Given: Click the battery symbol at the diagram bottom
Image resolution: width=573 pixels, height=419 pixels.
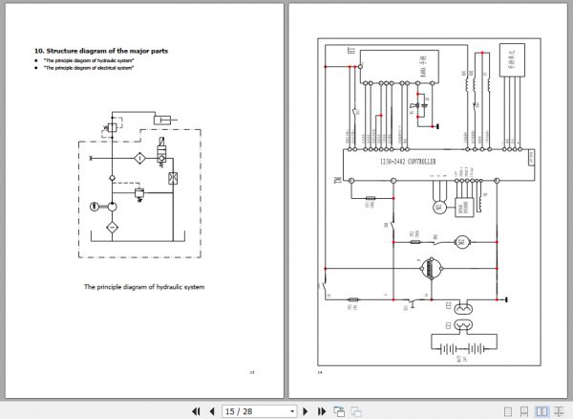Looking at the screenshot, I should click(464, 349).
